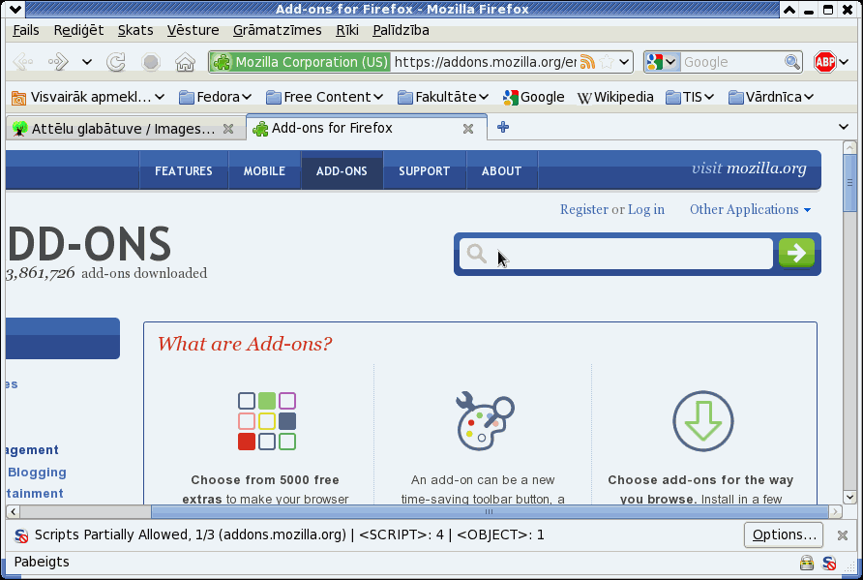Click the Register link
The image size is (863, 580).
584,209
